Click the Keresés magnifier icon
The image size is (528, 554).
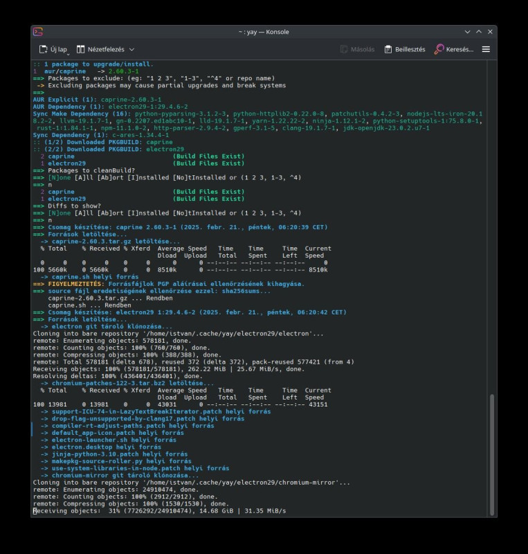(x=439, y=49)
